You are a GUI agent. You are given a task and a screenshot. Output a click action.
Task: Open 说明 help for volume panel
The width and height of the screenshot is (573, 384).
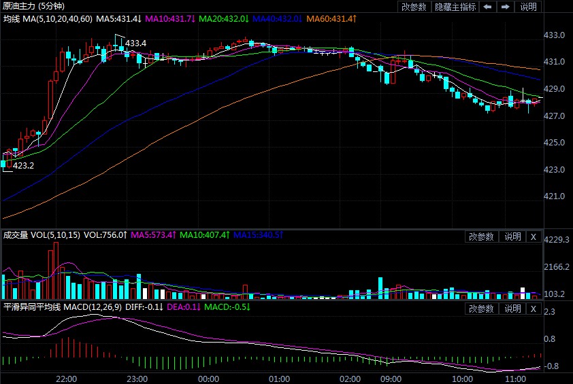click(x=512, y=237)
